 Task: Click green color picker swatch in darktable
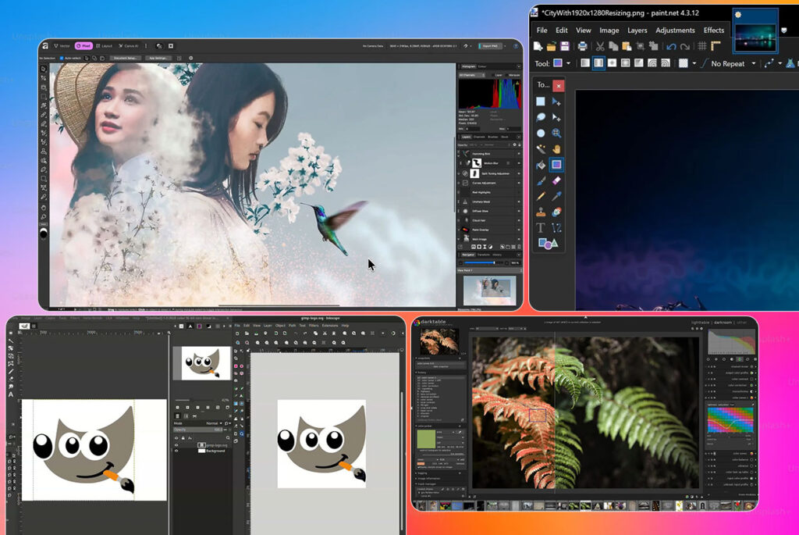[426, 439]
